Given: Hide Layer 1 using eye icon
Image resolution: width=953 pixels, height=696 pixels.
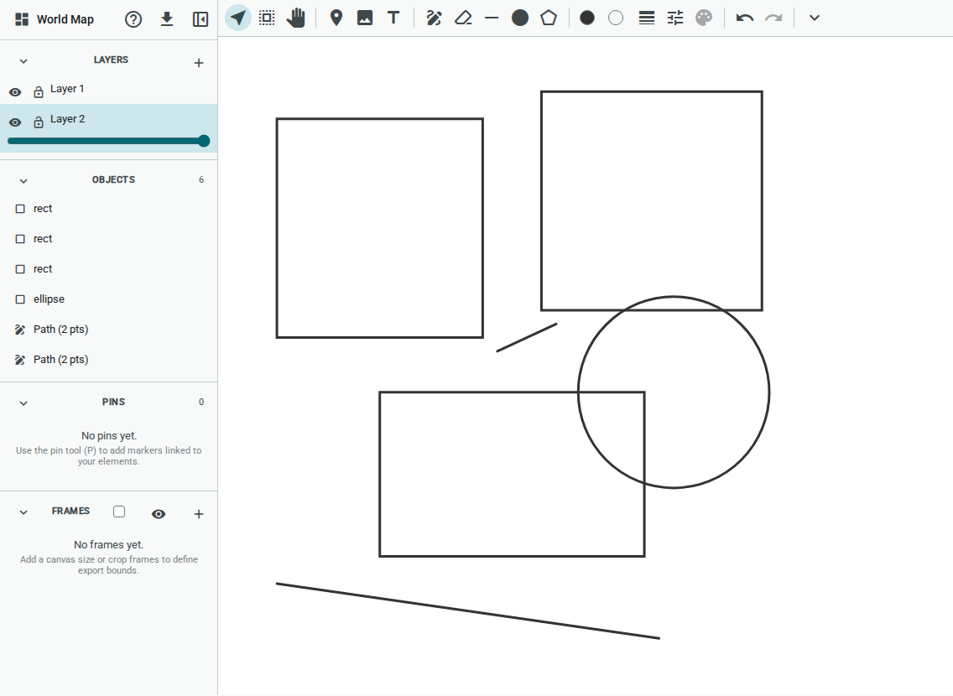Looking at the screenshot, I should [15, 92].
